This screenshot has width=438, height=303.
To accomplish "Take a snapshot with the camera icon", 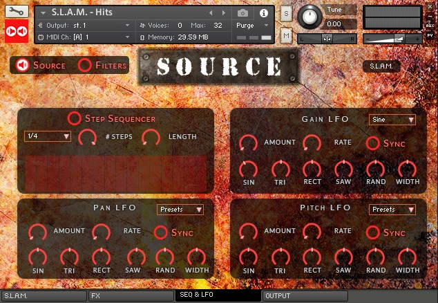I will (x=242, y=13).
